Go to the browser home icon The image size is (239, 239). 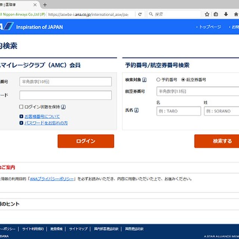click(236, 14)
